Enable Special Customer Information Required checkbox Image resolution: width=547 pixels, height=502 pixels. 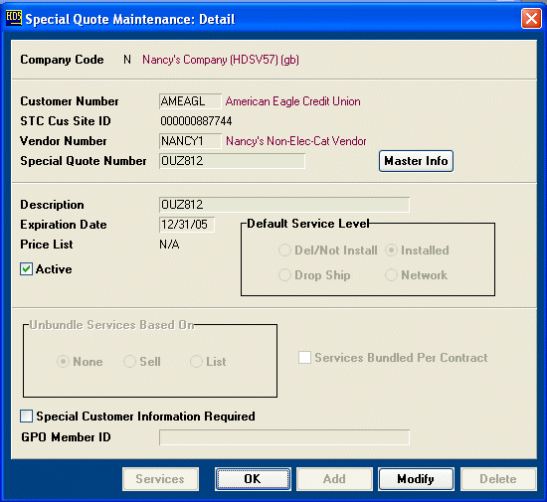point(27,417)
